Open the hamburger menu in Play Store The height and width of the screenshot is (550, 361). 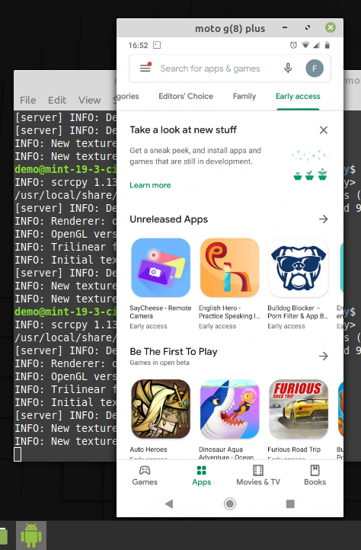point(145,68)
